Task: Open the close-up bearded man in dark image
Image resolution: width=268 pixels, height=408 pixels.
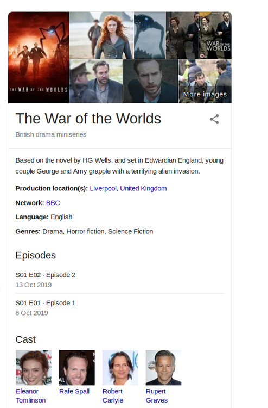Action: pos(150,81)
